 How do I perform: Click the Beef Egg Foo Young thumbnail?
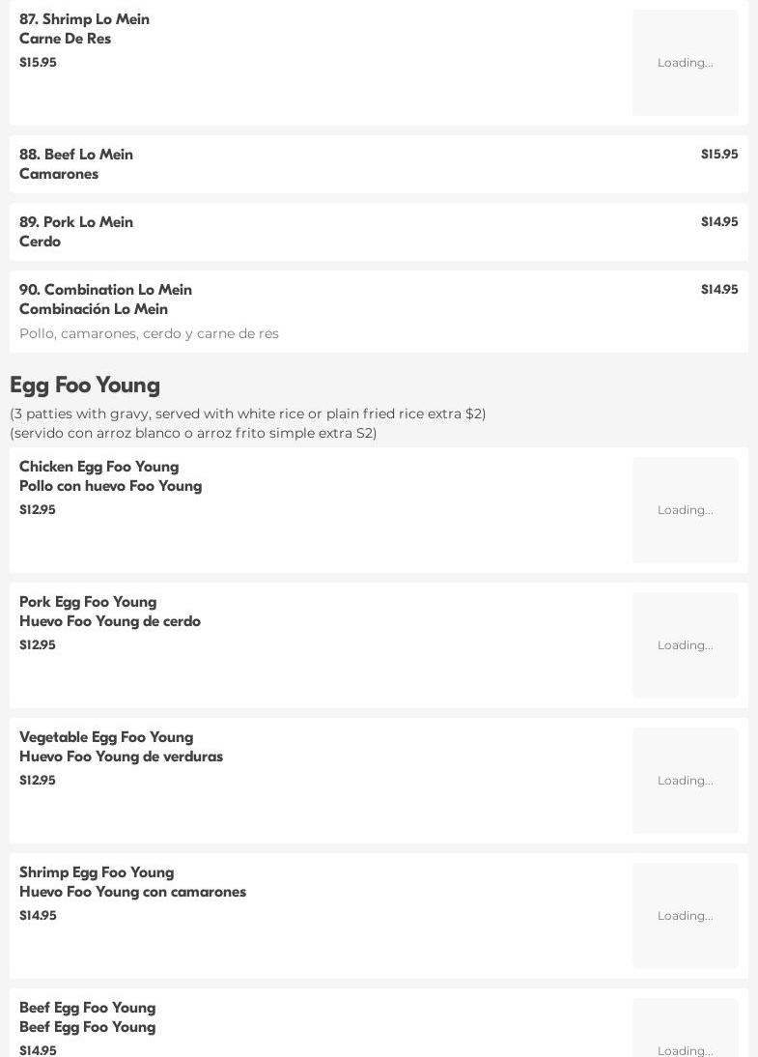tap(686, 1028)
